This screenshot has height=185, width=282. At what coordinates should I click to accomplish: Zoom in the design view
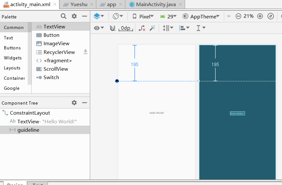[260, 16]
